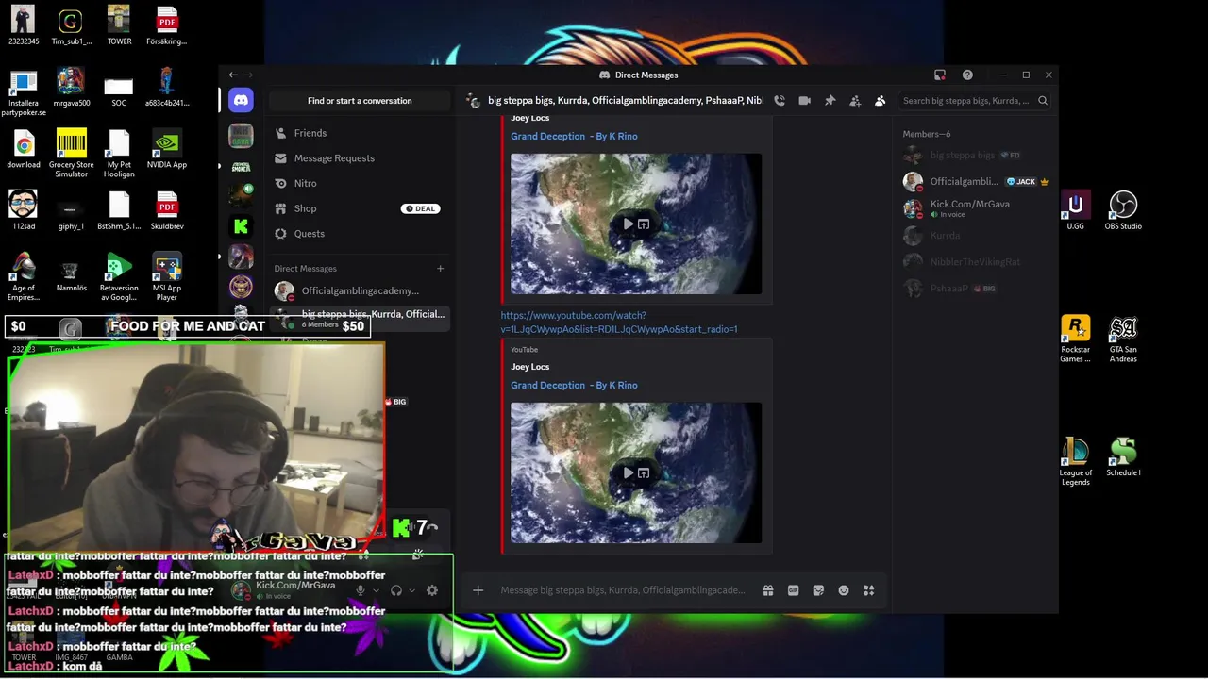The image size is (1208, 679).
Task: Start a video call in the group
Action: [805, 101]
